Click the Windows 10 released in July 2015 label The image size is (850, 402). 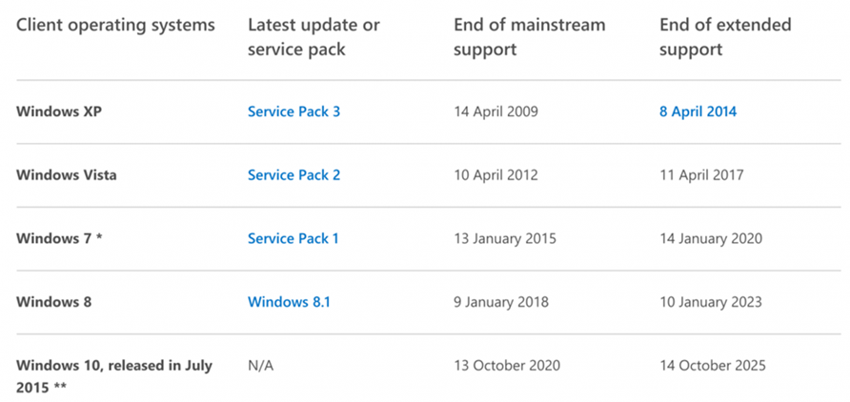coord(114,376)
